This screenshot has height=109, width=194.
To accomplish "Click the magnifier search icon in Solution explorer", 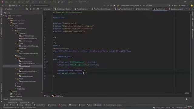I will click(x=9, y=12).
